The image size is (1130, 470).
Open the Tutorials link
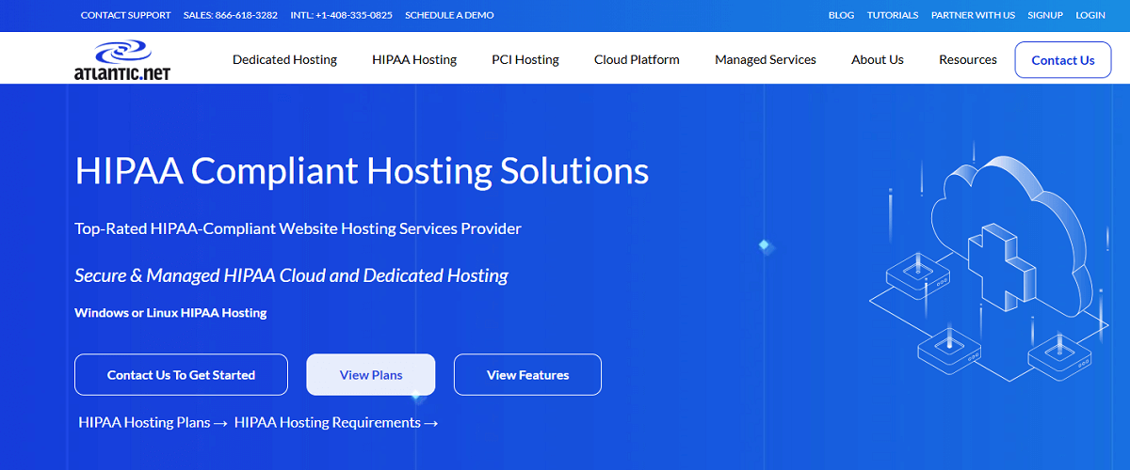pyautogui.click(x=893, y=15)
